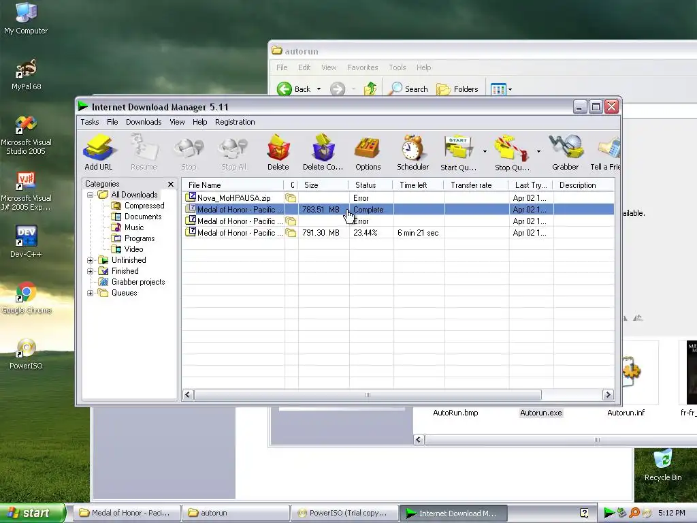697x523 pixels.
Task: Open the Help menu in IDM
Action: pos(199,122)
